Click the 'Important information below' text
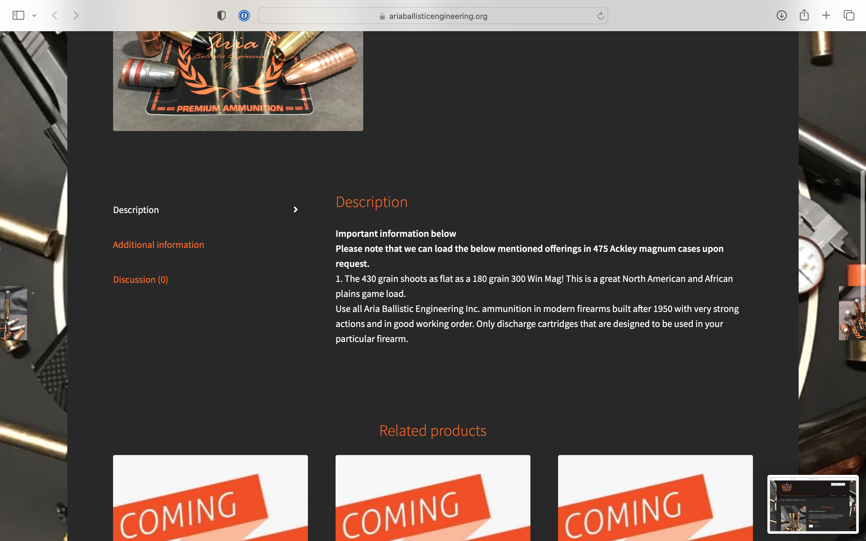The height and width of the screenshot is (541, 866). 396,234
